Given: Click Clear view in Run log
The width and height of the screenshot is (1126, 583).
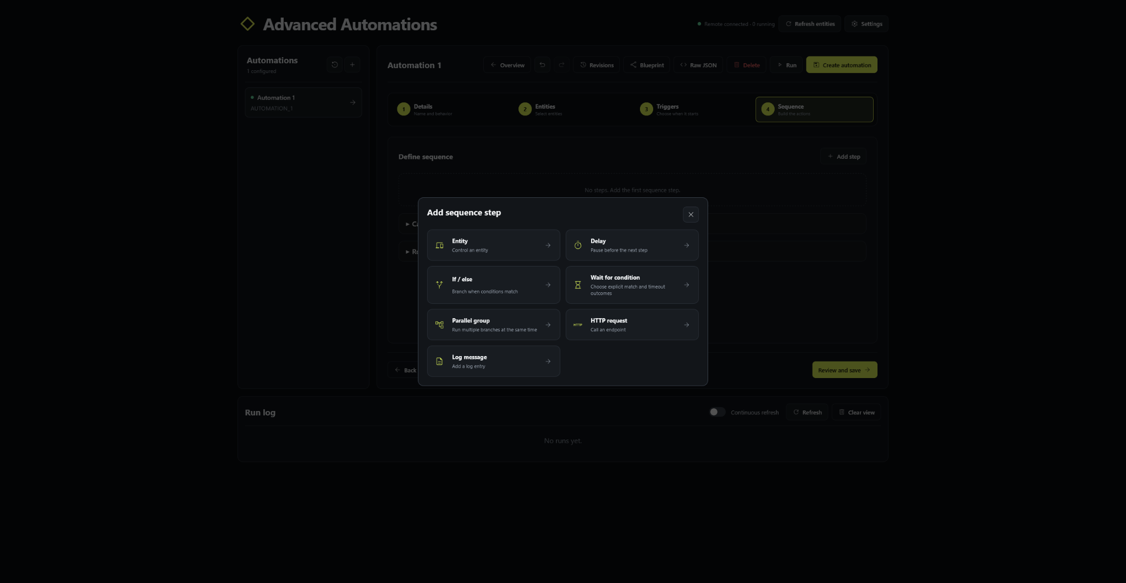Looking at the screenshot, I should pyautogui.click(x=856, y=412).
